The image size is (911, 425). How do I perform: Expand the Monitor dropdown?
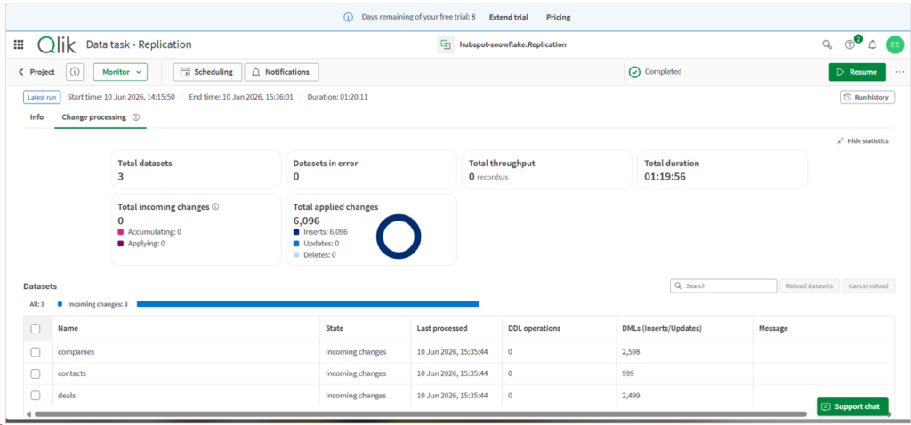pyautogui.click(x=120, y=72)
